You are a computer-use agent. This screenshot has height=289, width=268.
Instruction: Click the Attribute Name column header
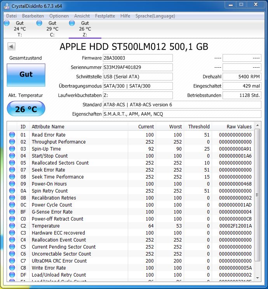(x=78, y=127)
